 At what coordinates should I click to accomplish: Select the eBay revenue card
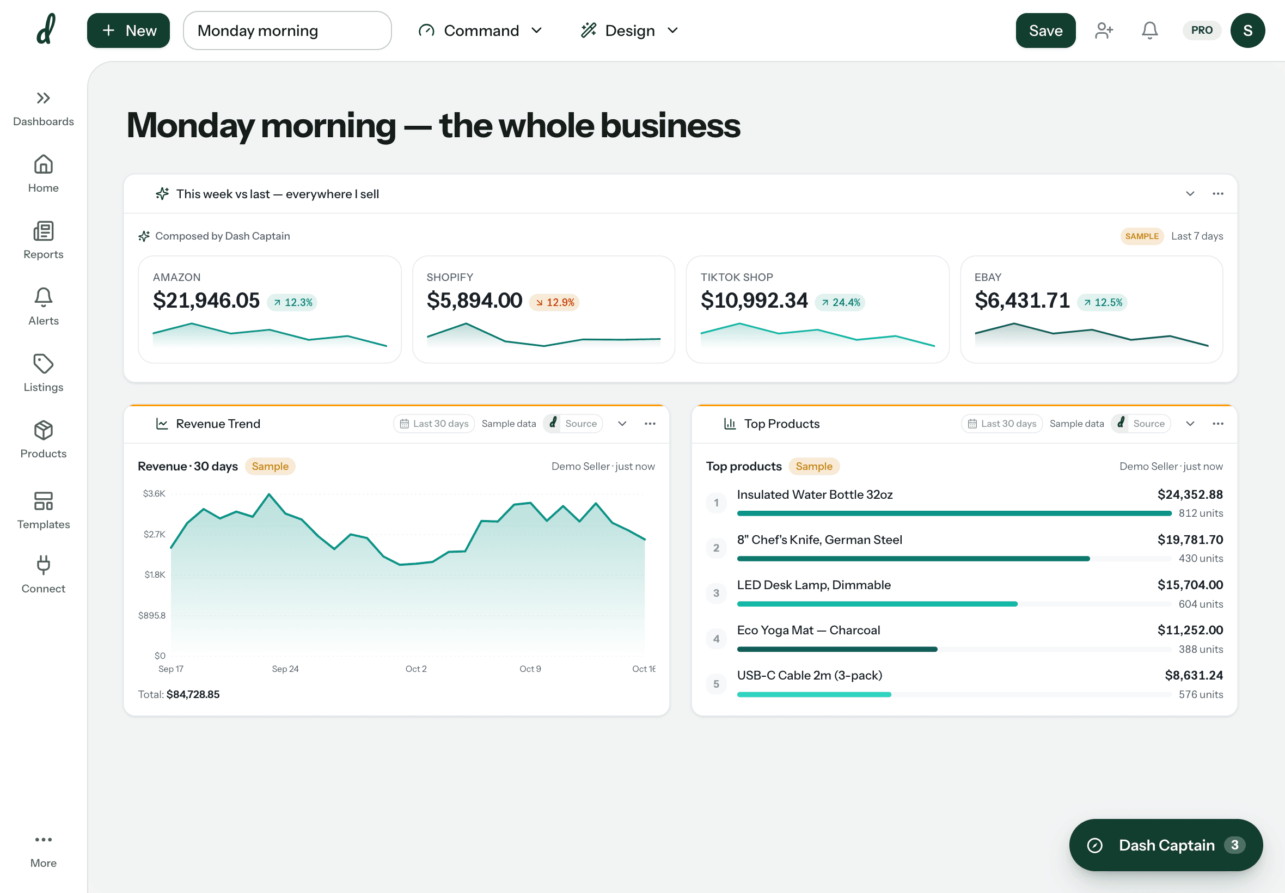[x=1092, y=309]
